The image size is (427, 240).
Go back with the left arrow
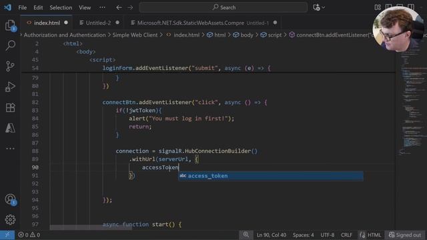(119, 7)
